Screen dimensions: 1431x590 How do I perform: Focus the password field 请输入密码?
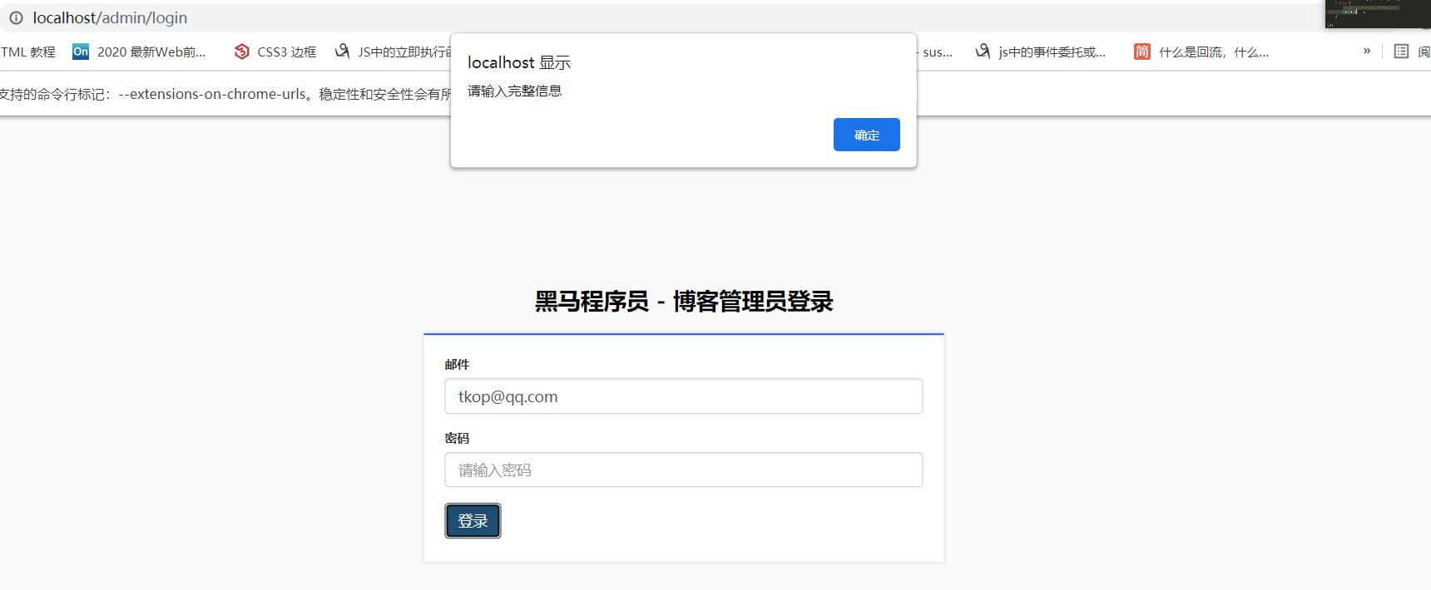[684, 470]
